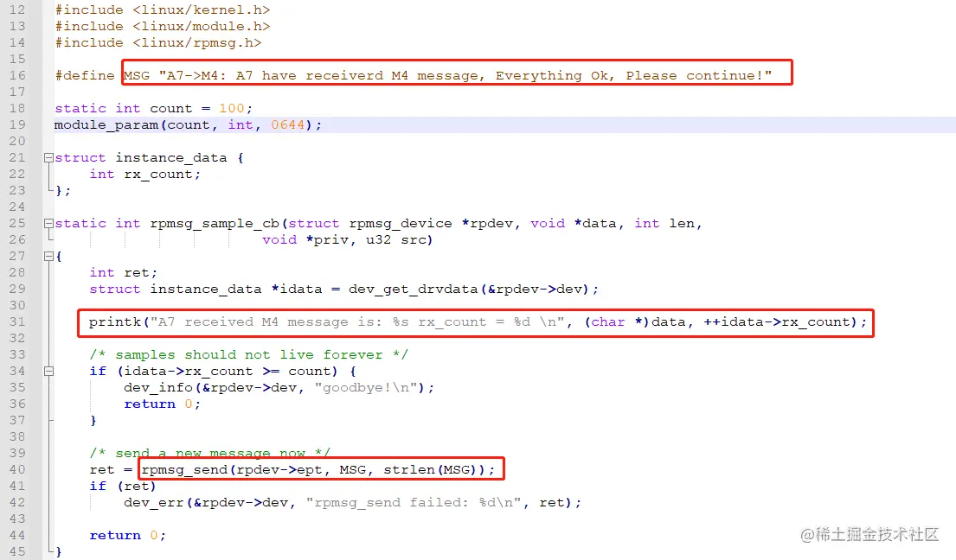Click '++idata->rx_count' argument in printk
The image size is (956, 560).
[777, 322]
